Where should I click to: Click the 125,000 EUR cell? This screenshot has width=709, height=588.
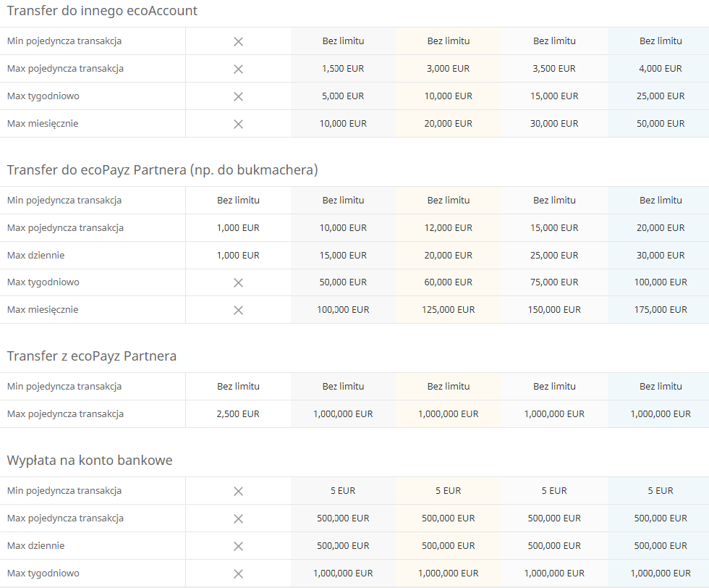click(448, 310)
